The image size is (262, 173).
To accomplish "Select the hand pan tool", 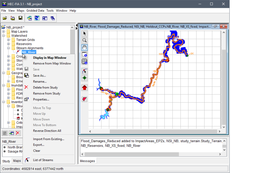I will 85,47.
